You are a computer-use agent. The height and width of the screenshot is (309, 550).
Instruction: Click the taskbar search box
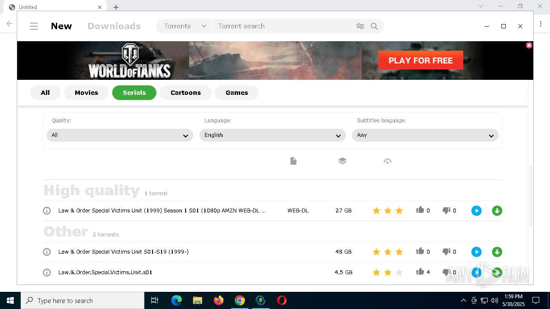point(82,300)
